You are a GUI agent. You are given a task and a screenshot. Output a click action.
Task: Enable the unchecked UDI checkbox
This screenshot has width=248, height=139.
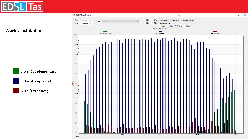pyautogui.click(x=152, y=20)
